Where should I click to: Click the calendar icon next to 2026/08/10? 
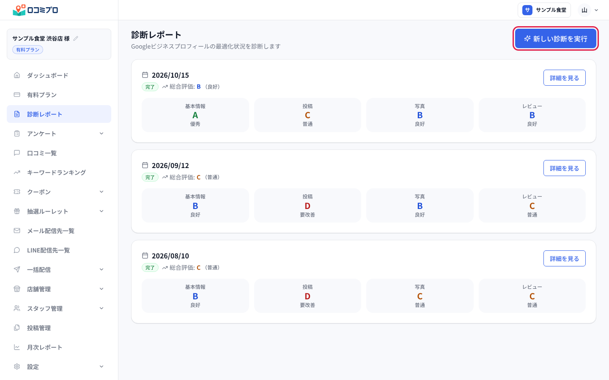pyautogui.click(x=145, y=255)
